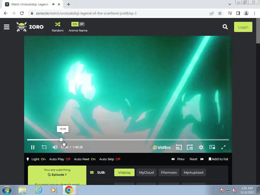This screenshot has height=195, width=260.
Task: Open tab search dropdown arrow
Action: [230, 4]
